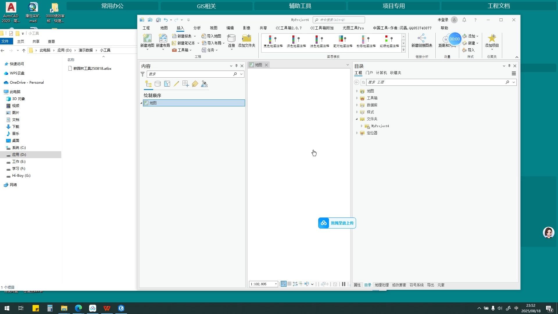Select the List By Editing pencil icon
The width and height of the screenshot is (558, 314).
coord(176,84)
